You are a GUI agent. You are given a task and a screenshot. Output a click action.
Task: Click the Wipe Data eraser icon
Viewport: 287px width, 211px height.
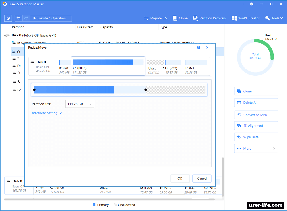click(x=239, y=137)
